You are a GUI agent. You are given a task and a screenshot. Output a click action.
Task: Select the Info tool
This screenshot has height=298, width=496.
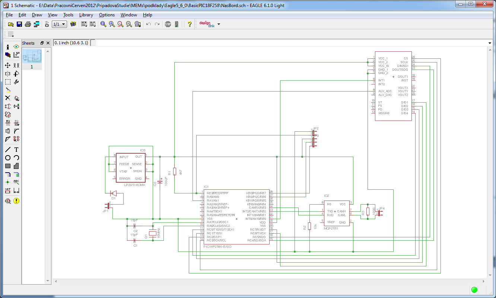click(8, 47)
